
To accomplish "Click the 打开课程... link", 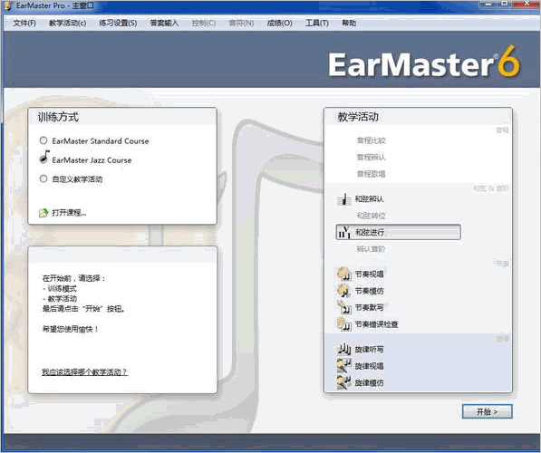I will [69, 213].
